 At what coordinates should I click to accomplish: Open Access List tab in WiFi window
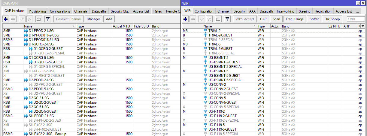(x=344, y=11)
